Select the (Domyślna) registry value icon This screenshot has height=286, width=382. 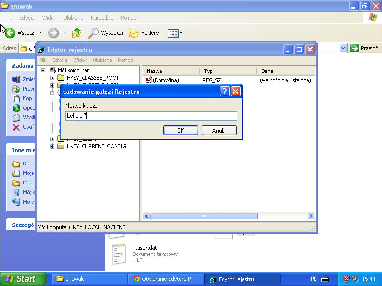[x=149, y=80]
